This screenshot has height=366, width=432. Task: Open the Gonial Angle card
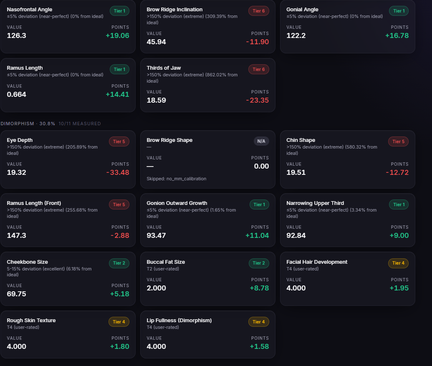click(x=347, y=26)
